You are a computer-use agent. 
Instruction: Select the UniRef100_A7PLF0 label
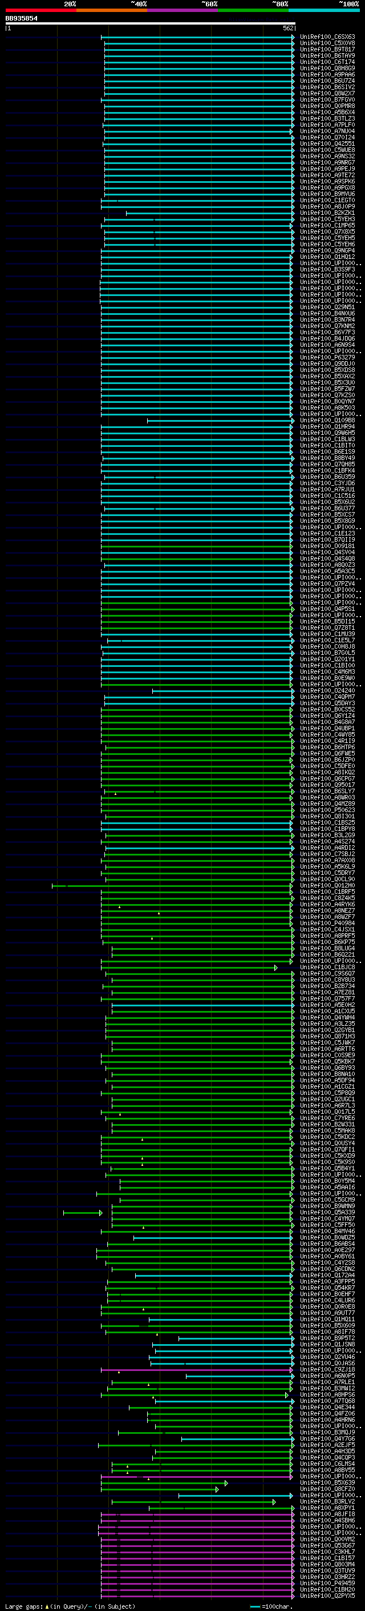327,125
